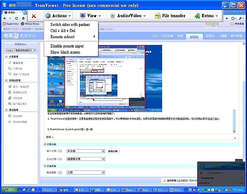Reload the page in remote browser
247x194 pixels.
(16, 18)
